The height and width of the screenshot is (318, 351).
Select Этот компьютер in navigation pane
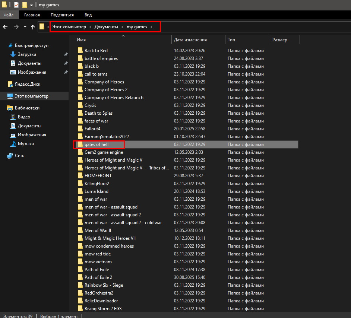pos(32,96)
